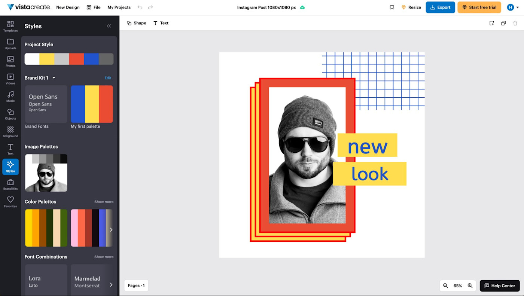Image resolution: width=524 pixels, height=296 pixels.
Task: Click the green cloud saved icon
Action: (x=302, y=7)
